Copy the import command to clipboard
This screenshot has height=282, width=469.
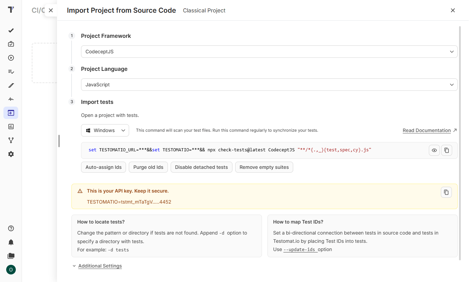(x=447, y=150)
